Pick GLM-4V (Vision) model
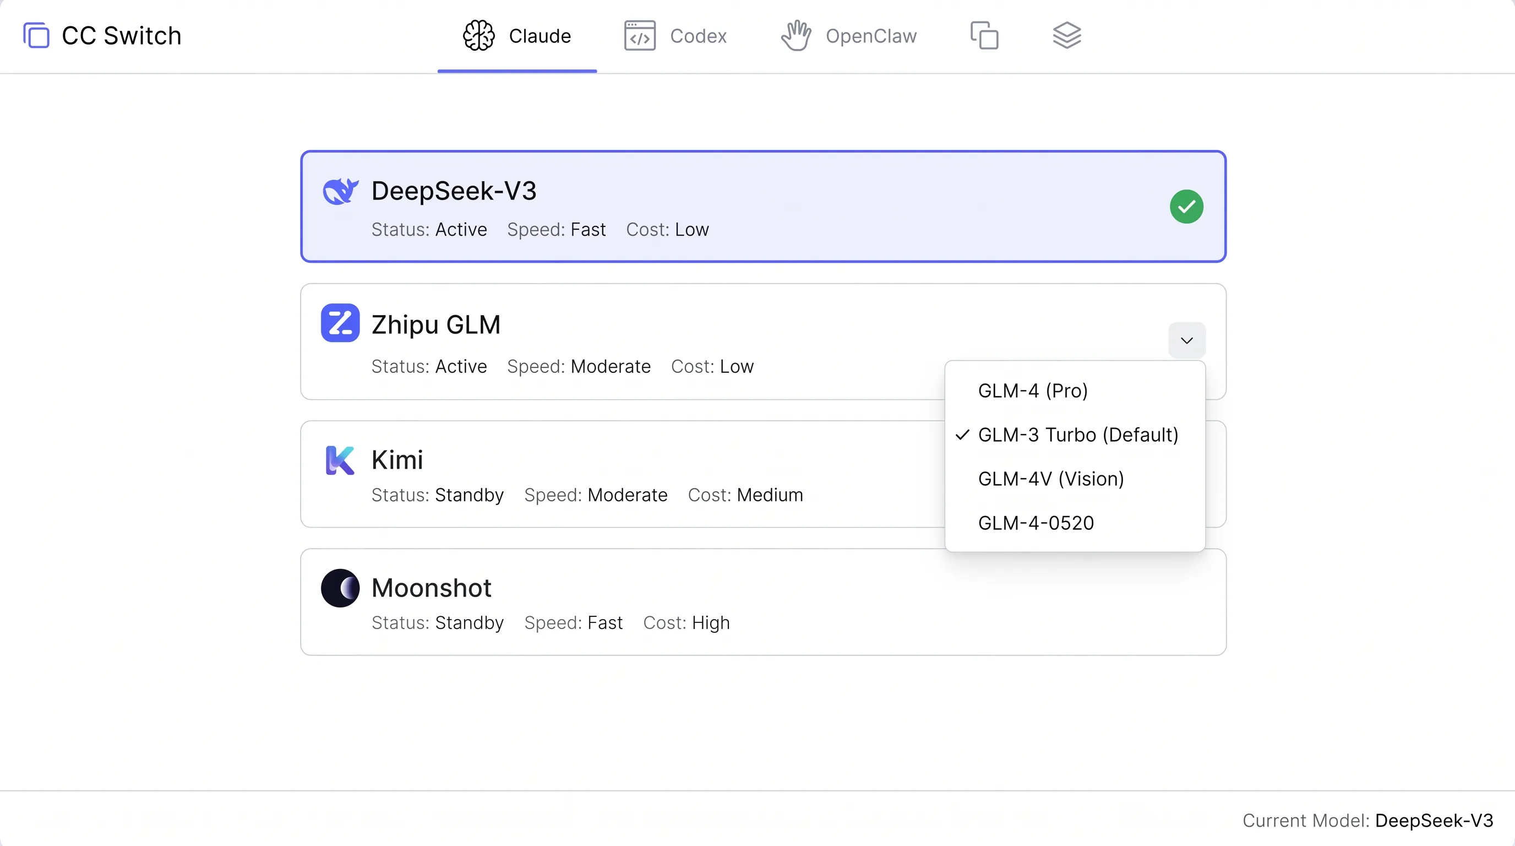Viewport: 1515px width, 846px height. 1075,479
